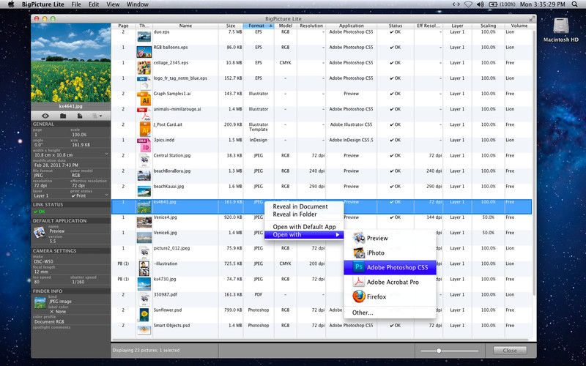Open the print status dropdown
Image resolution: width=586 pixels, height=366 pixels.
[x=106, y=195]
